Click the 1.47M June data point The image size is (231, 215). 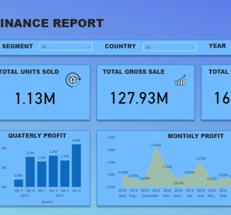pyautogui.click(x=201, y=163)
